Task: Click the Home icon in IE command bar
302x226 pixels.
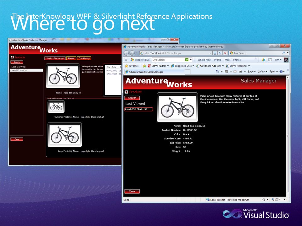Action: click(217, 72)
